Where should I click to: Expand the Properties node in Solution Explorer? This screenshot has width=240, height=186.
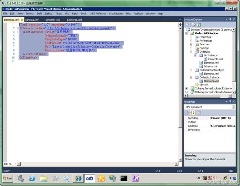click(191, 37)
